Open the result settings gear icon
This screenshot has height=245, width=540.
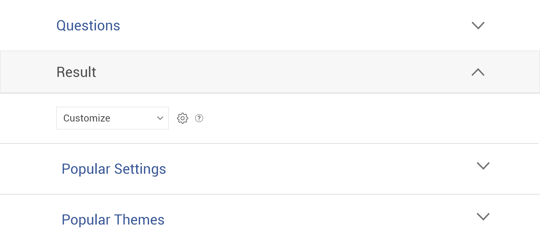pos(183,118)
